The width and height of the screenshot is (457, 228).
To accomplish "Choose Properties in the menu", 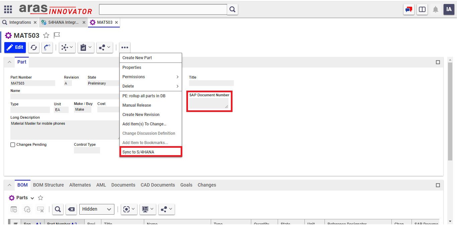I will tap(151, 68).
